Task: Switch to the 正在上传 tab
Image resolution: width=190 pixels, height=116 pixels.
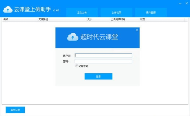Action: 82,13
